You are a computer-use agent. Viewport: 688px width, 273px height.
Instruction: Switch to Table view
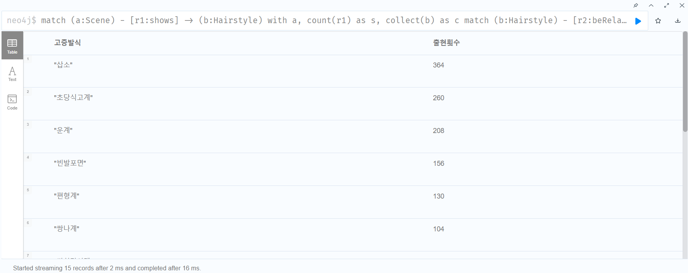tap(12, 46)
